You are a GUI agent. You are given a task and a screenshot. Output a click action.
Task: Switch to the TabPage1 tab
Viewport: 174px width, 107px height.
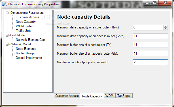(x=124, y=96)
